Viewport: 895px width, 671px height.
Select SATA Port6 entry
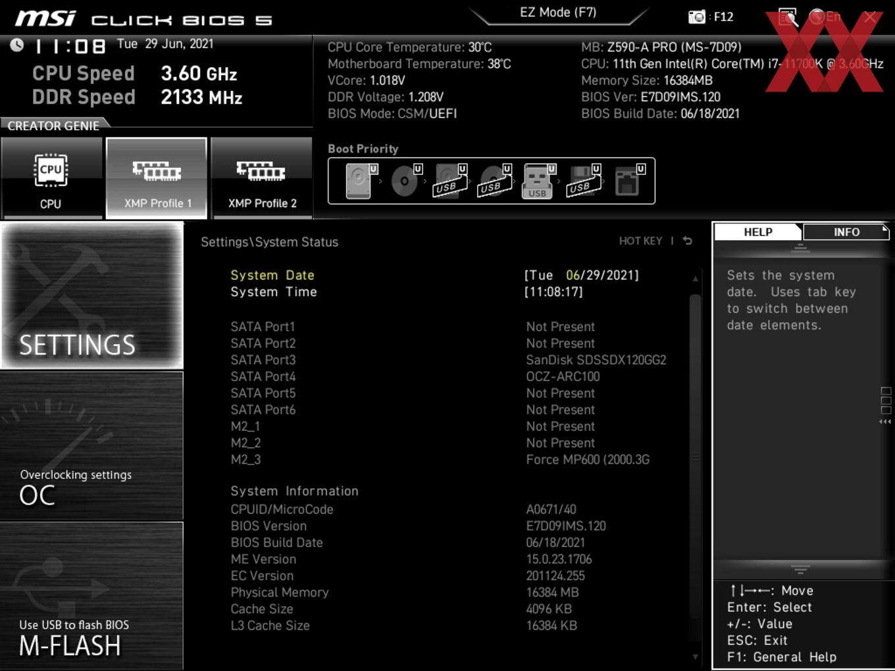click(263, 410)
